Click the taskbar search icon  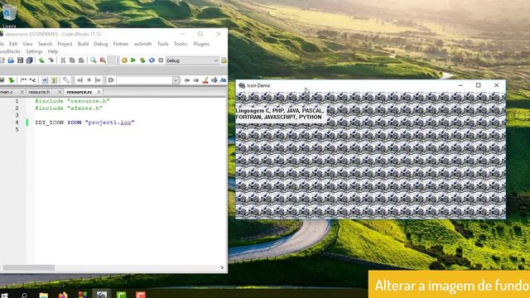(x=24, y=295)
